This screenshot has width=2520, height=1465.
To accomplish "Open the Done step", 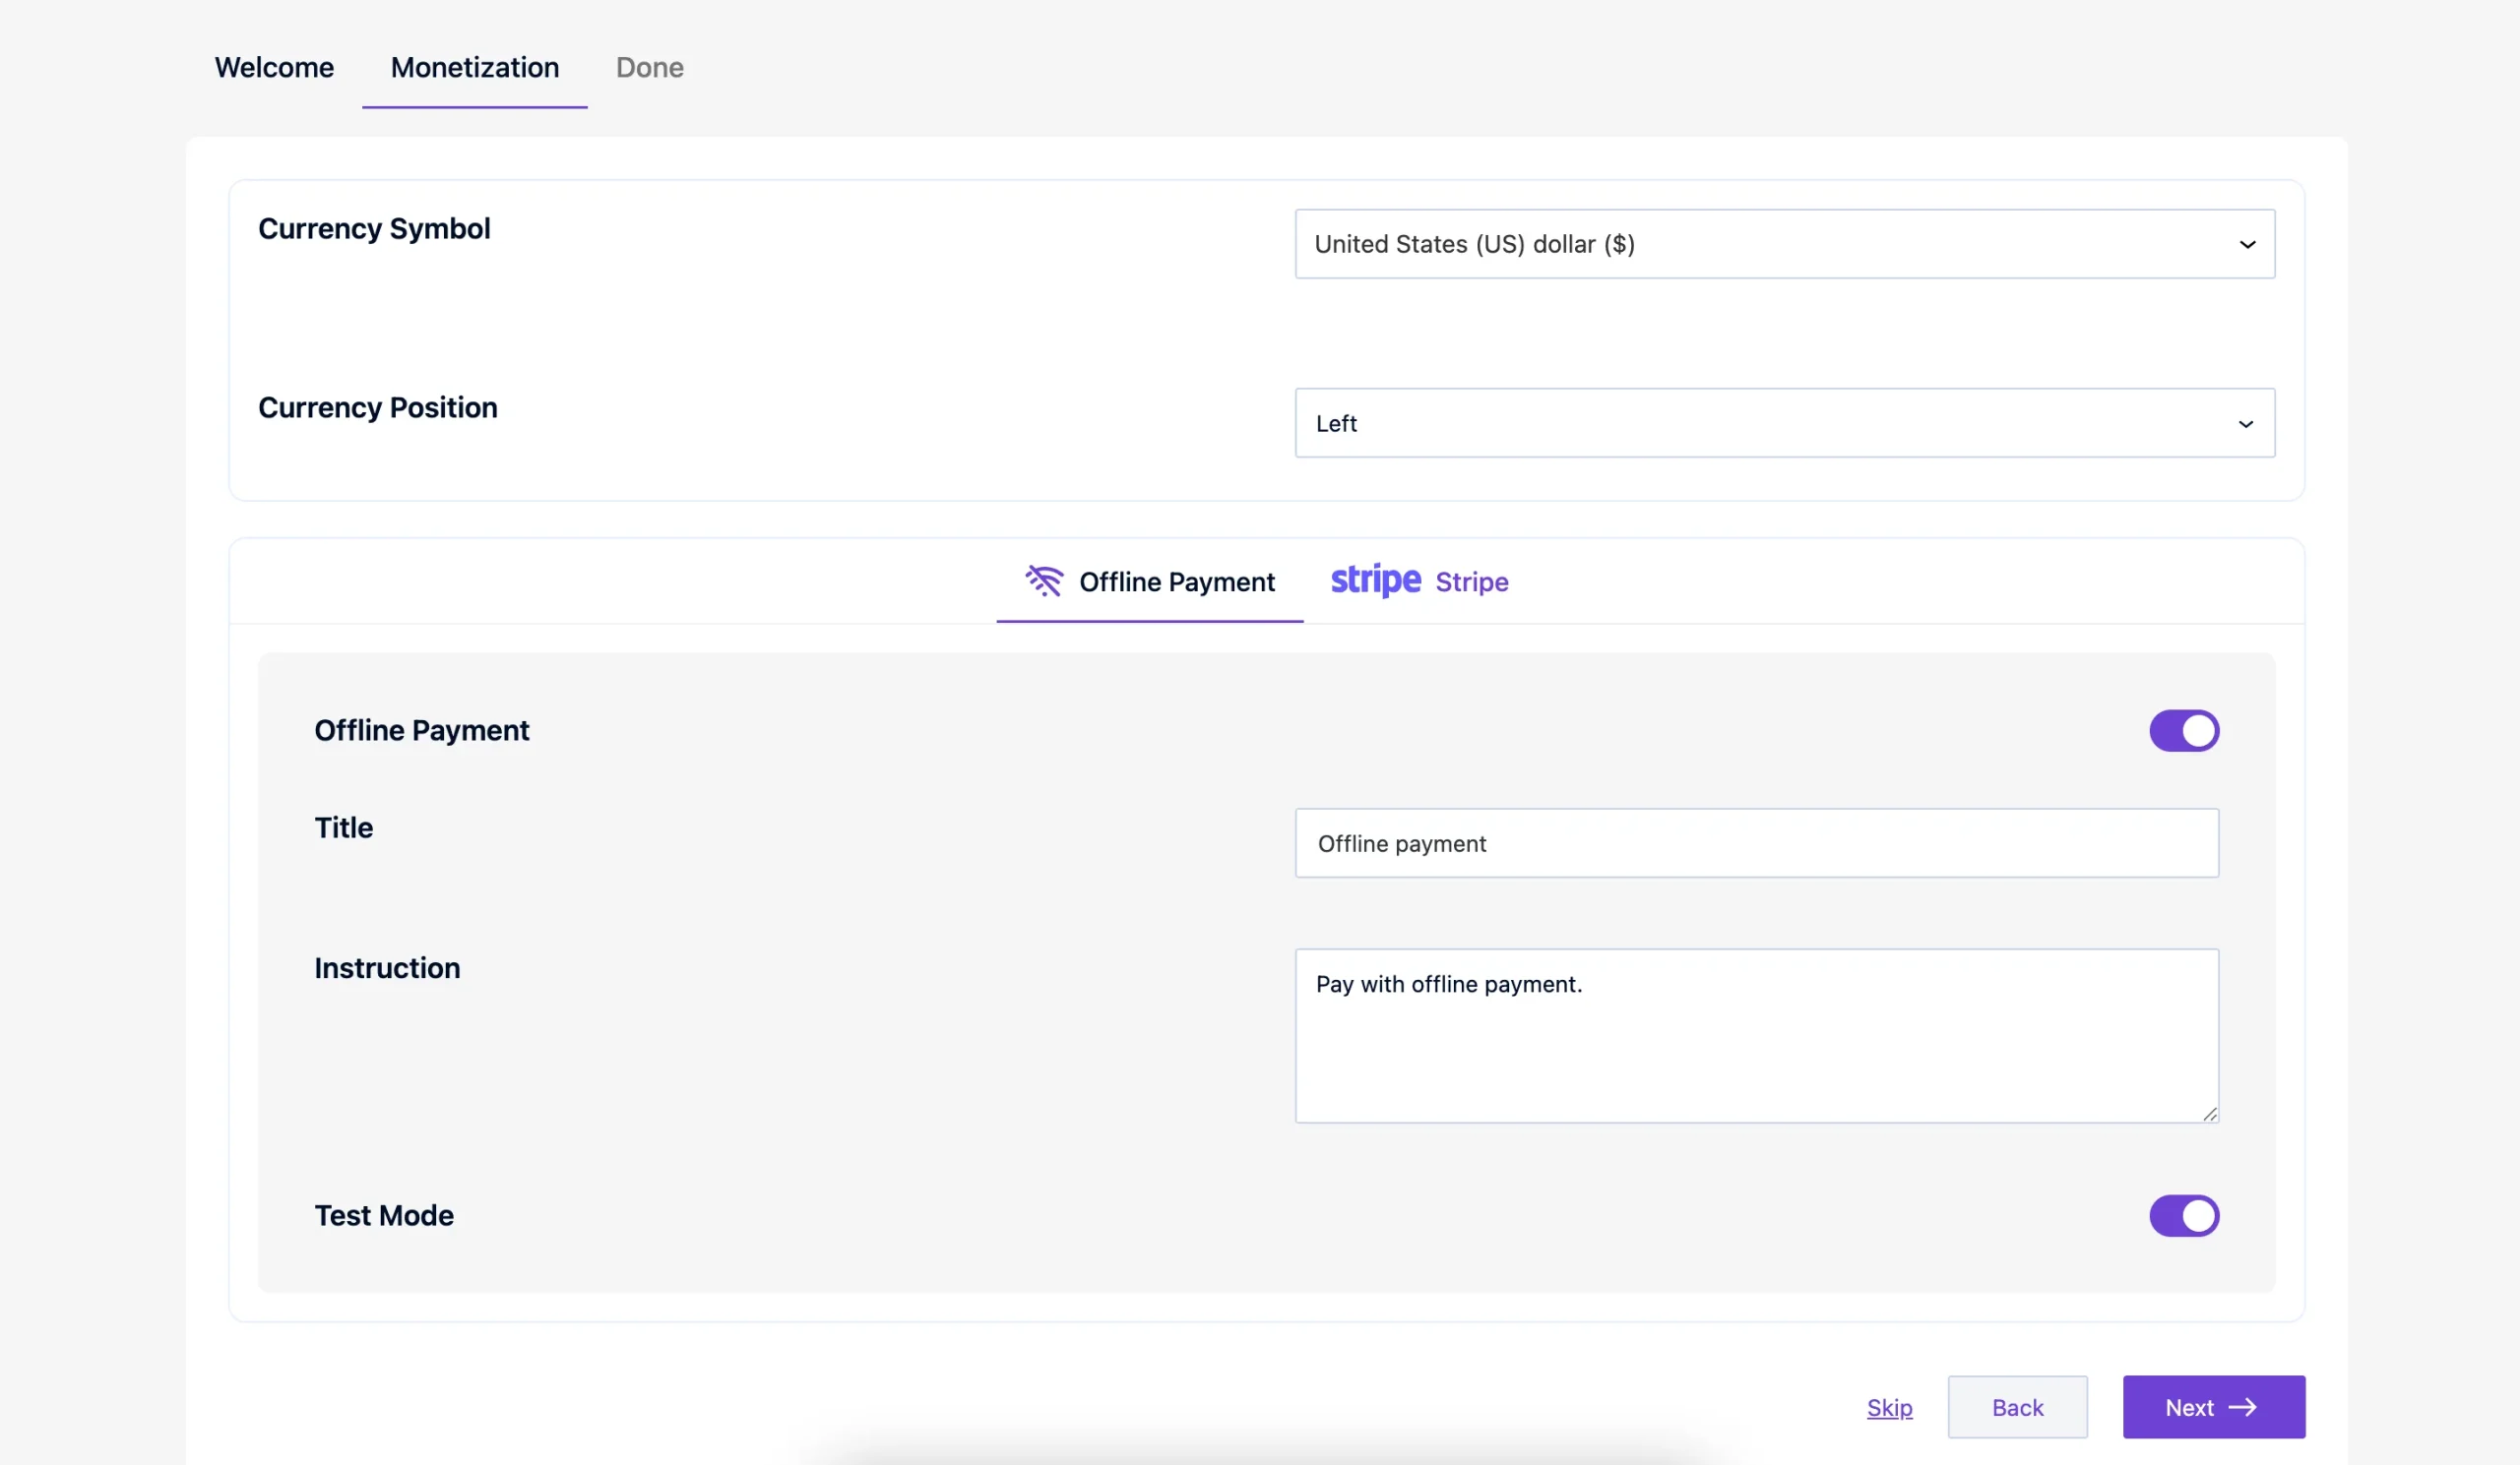I will 649,67.
